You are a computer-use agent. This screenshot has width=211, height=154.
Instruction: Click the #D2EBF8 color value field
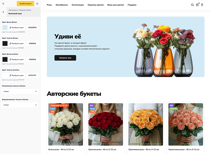pyautogui.click(x=32, y=27)
